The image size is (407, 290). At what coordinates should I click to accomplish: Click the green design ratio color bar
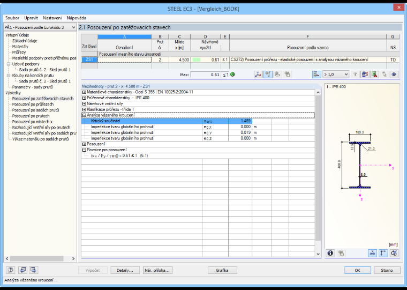[x=197, y=60]
